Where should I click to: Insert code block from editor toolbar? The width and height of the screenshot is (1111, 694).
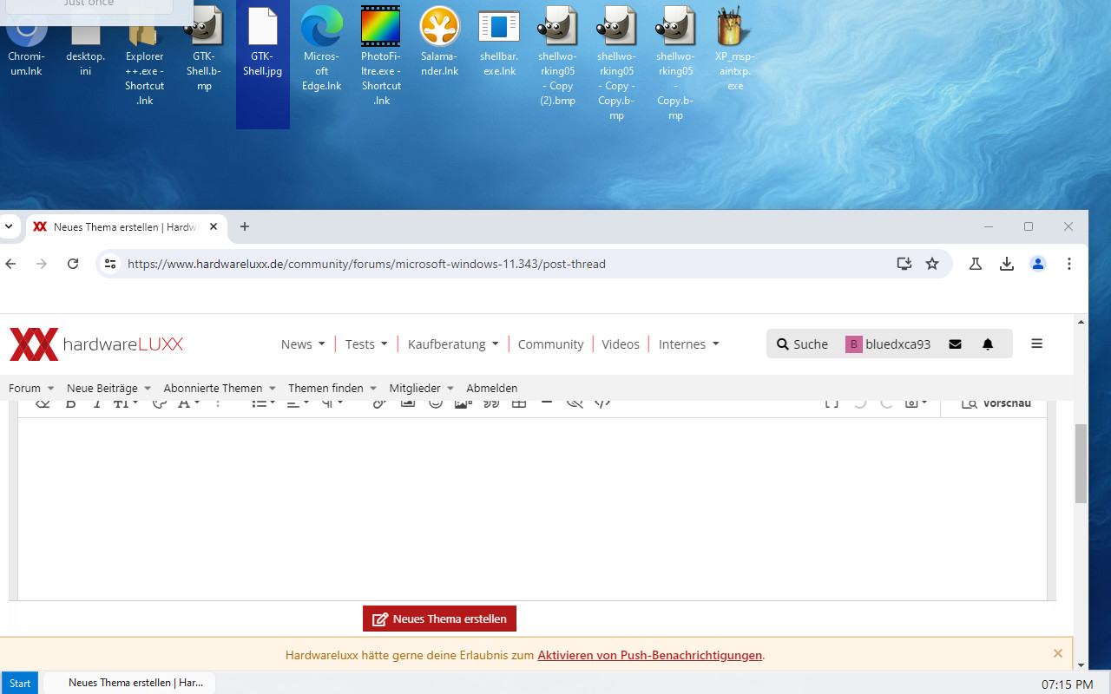pyautogui.click(x=602, y=403)
